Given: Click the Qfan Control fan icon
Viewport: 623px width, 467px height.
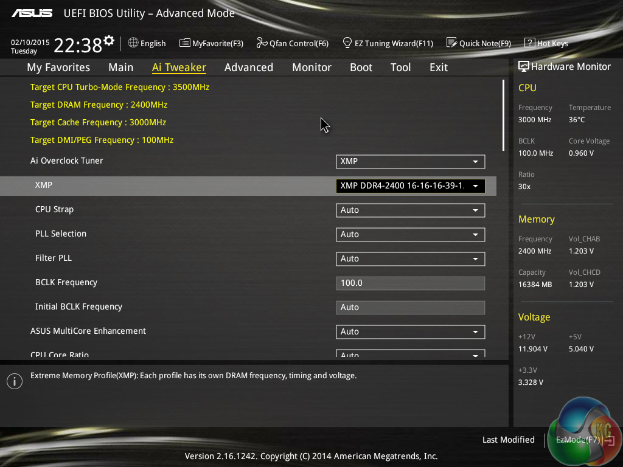Looking at the screenshot, I should pyautogui.click(x=262, y=43).
